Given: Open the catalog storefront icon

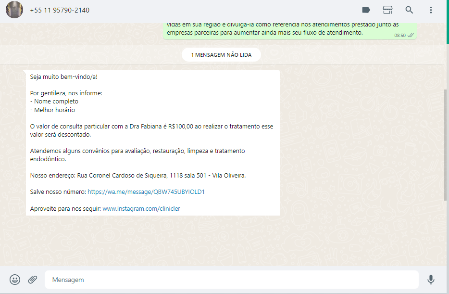Looking at the screenshot, I should point(388,10).
